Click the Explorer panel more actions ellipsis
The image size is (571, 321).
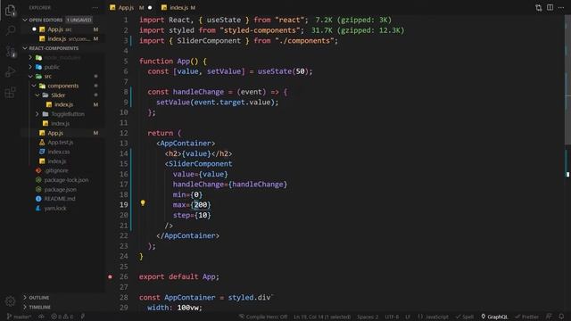click(95, 8)
